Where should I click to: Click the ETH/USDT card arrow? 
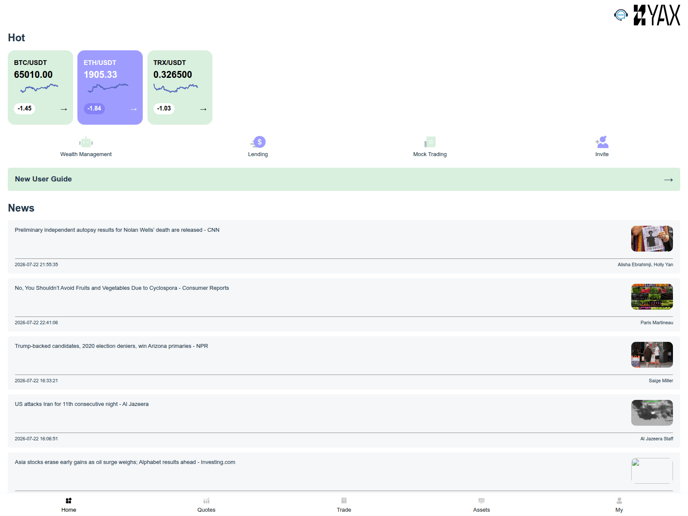(x=133, y=109)
